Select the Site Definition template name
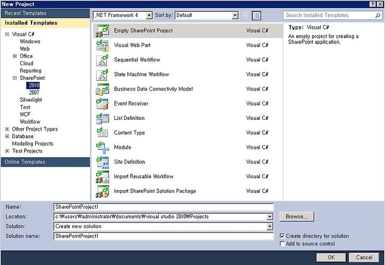Image resolution: width=385 pixels, height=265 pixels. (x=129, y=162)
